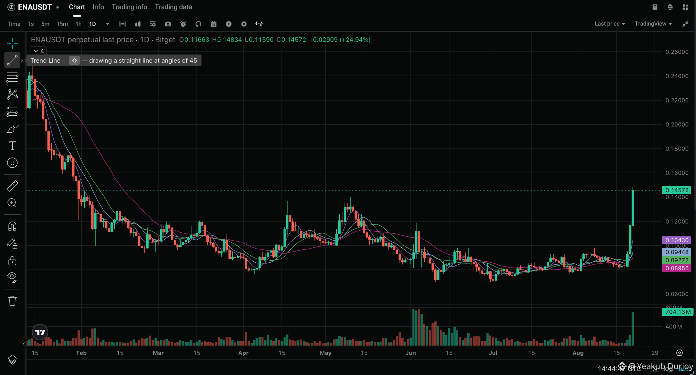Set the 1h timeframe
Image resolution: width=696 pixels, height=375 pixels.
click(79, 24)
